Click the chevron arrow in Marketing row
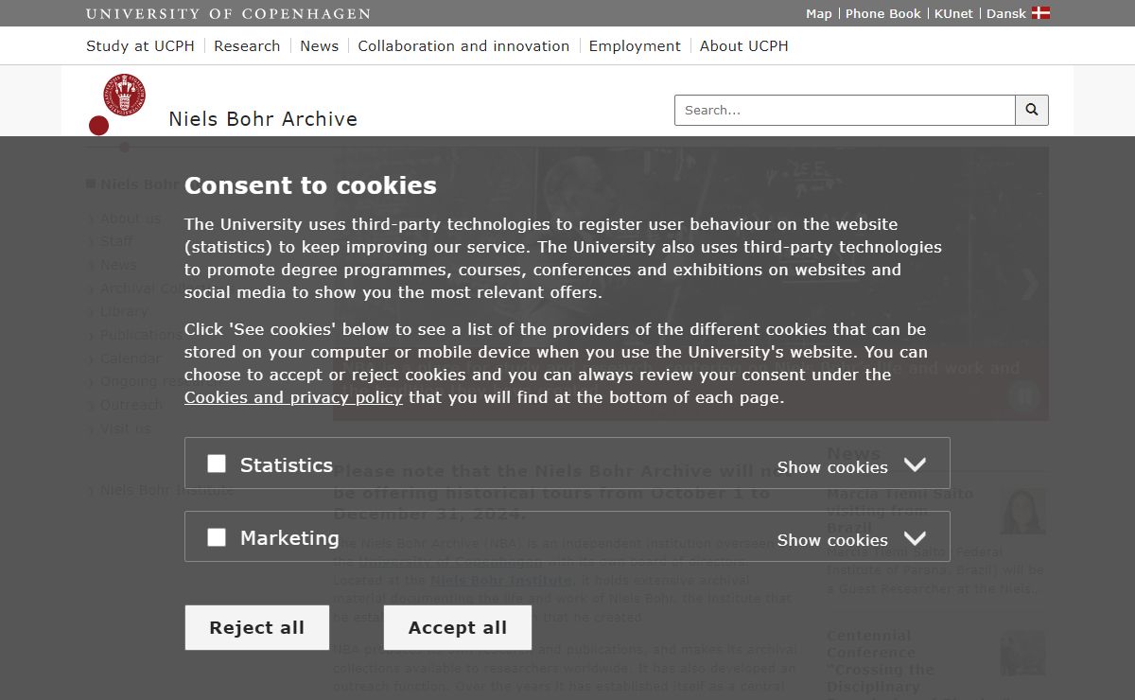The image size is (1135, 700). tap(914, 538)
